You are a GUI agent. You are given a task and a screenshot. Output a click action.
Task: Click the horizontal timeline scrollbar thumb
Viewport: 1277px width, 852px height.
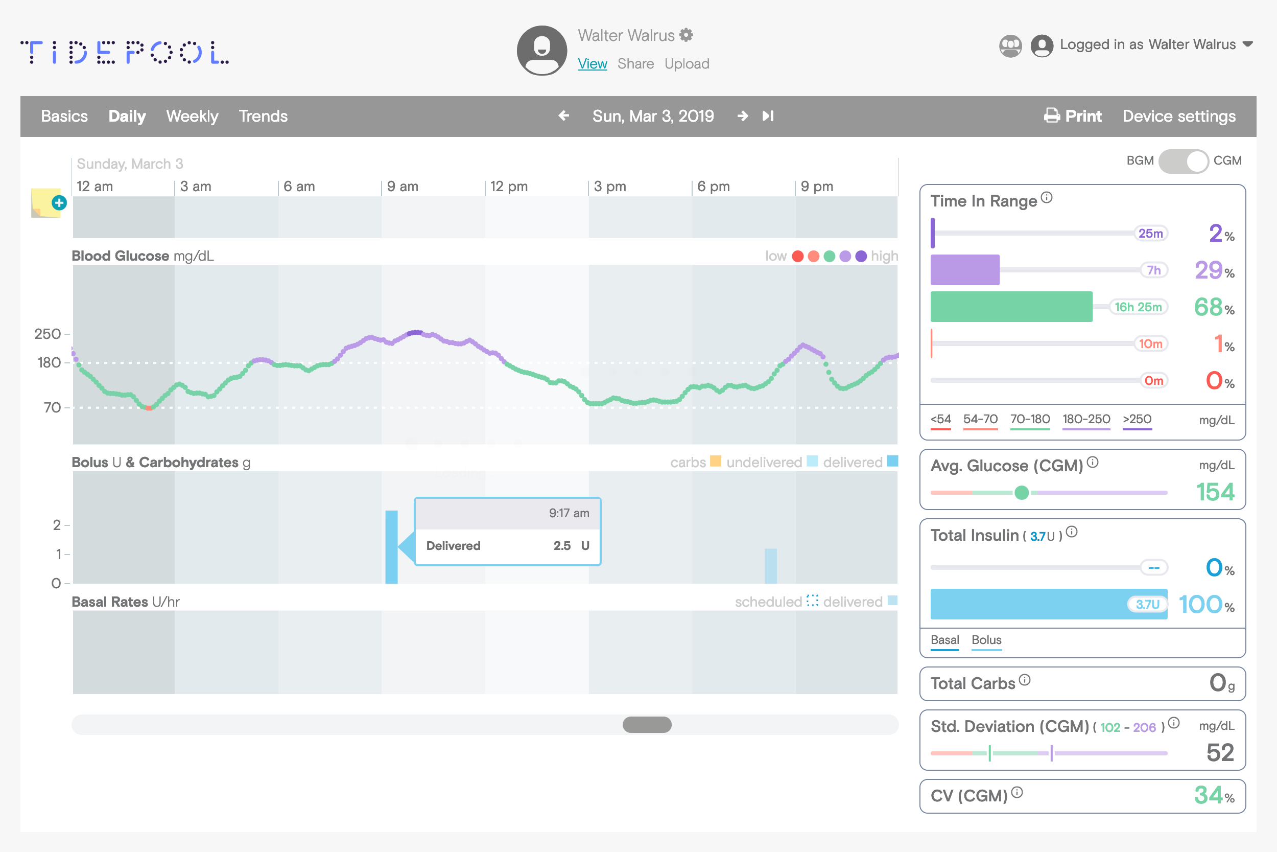pyautogui.click(x=647, y=725)
